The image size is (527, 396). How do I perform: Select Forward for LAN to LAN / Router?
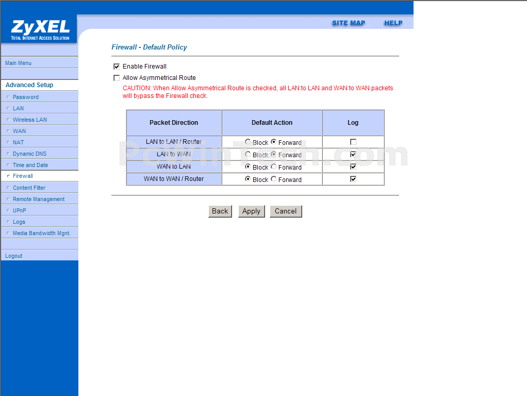tap(274, 142)
